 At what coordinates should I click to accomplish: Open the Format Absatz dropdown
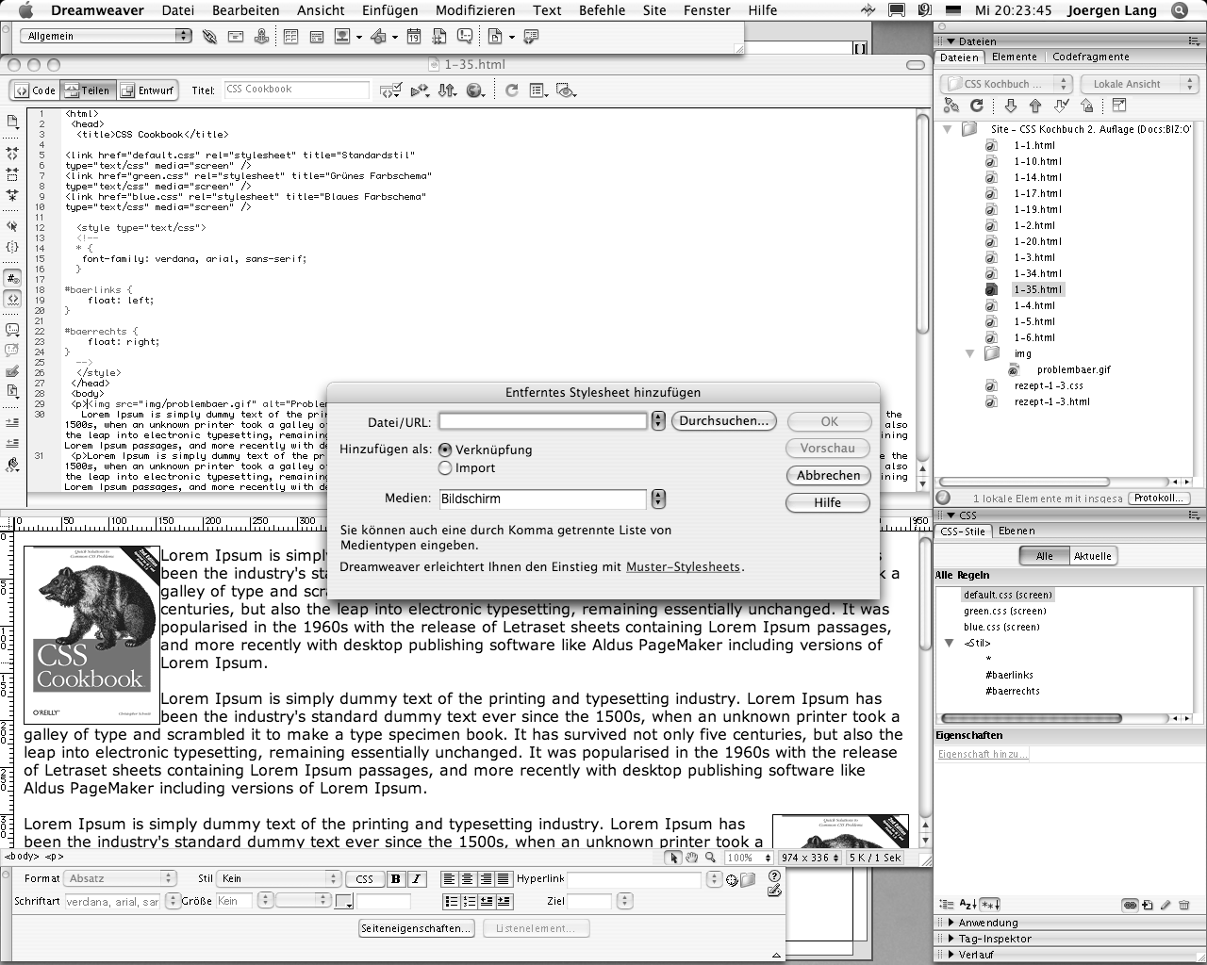coord(120,878)
